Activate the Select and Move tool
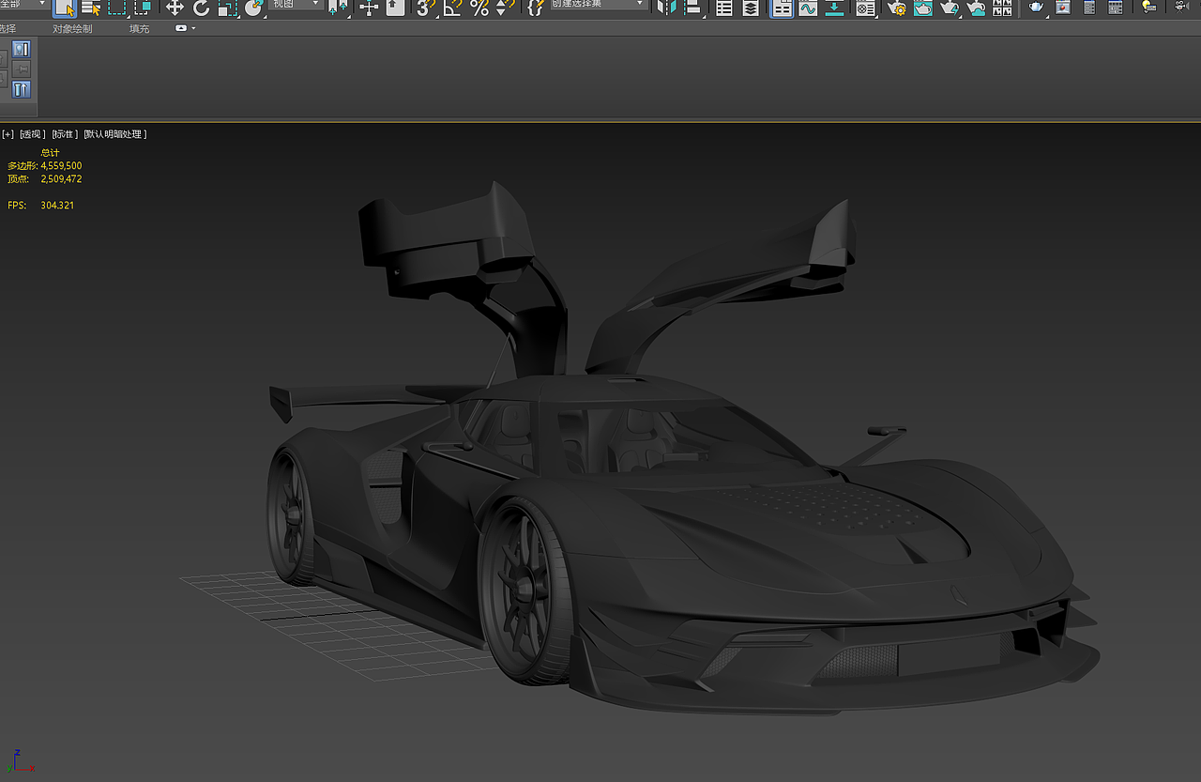The image size is (1201, 782). (175, 8)
